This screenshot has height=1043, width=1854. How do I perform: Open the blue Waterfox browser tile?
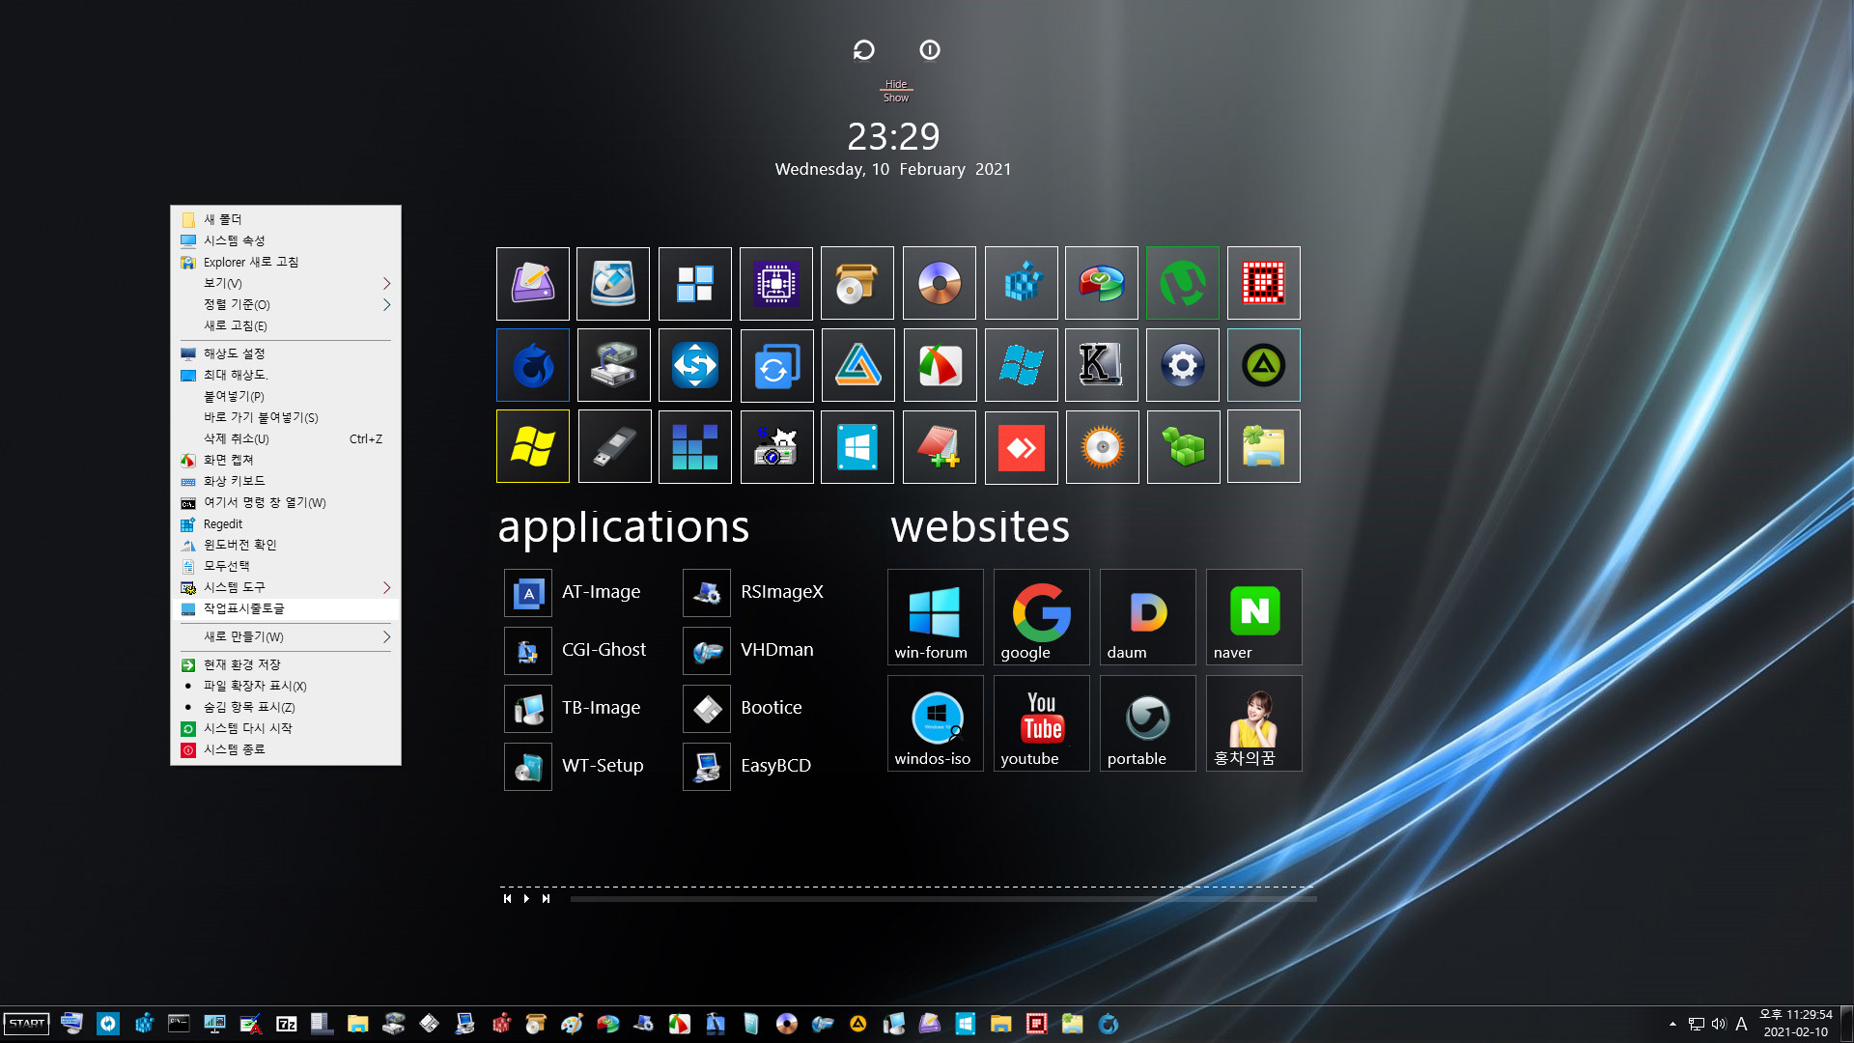(x=532, y=365)
